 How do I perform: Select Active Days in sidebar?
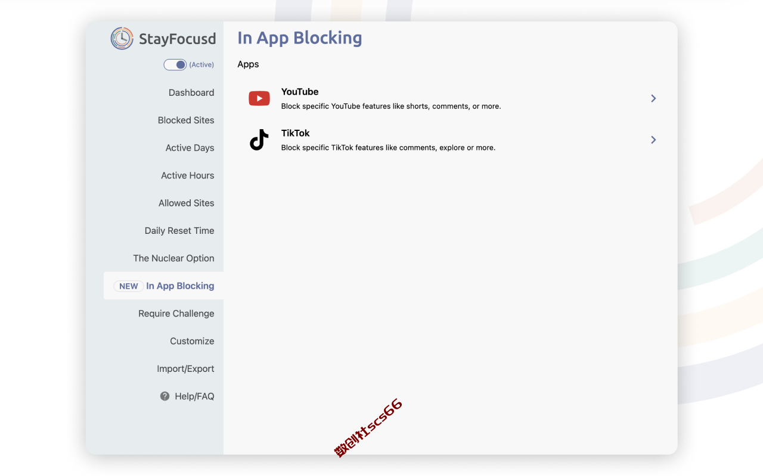pyautogui.click(x=190, y=148)
